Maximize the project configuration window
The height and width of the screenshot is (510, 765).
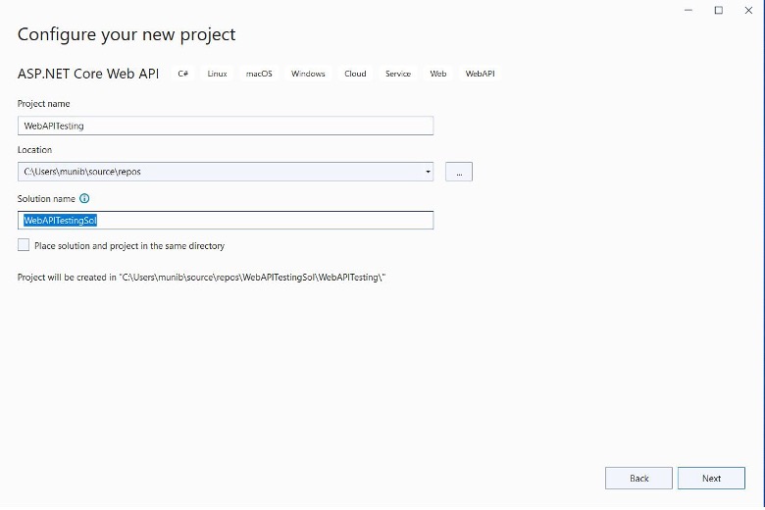[x=718, y=10]
